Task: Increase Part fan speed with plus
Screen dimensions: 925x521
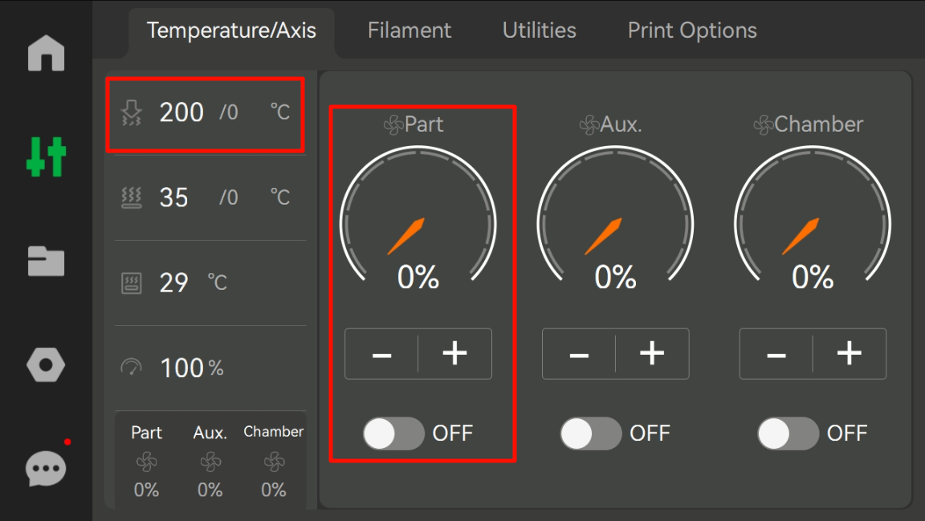Action: pos(454,354)
